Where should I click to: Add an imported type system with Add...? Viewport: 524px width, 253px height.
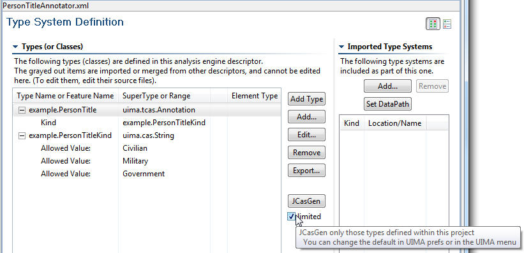[x=387, y=86]
